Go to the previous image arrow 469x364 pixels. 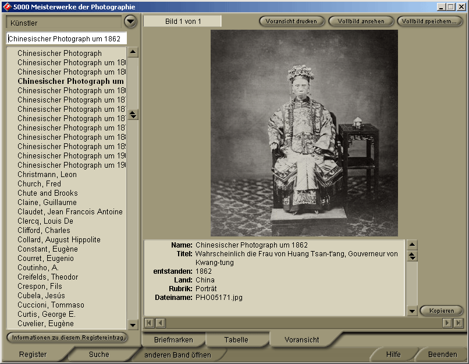[x=160, y=323]
